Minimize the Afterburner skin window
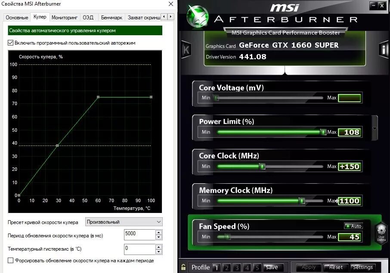This screenshot has height=273, width=390. coord(374,6)
